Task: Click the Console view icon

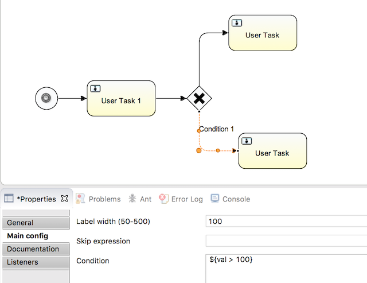Action: click(215, 199)
